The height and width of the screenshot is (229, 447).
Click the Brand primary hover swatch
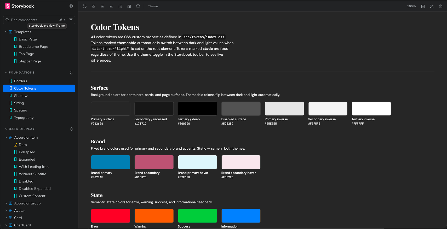click(x=197, y=162)
